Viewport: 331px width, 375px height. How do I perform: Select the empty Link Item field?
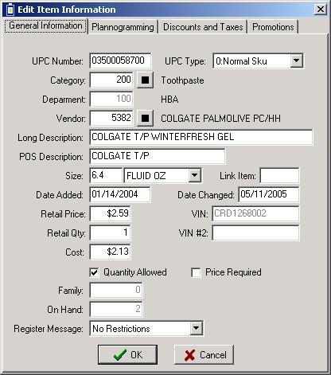point(279,175)
